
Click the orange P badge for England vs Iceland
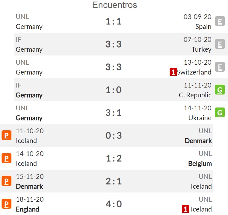pos(7,204)
